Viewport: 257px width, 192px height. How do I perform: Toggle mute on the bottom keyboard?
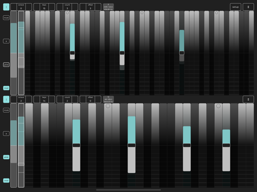[x=6, y=110]
